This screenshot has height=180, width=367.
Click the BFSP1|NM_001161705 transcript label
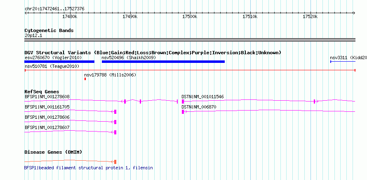point(47,107)
